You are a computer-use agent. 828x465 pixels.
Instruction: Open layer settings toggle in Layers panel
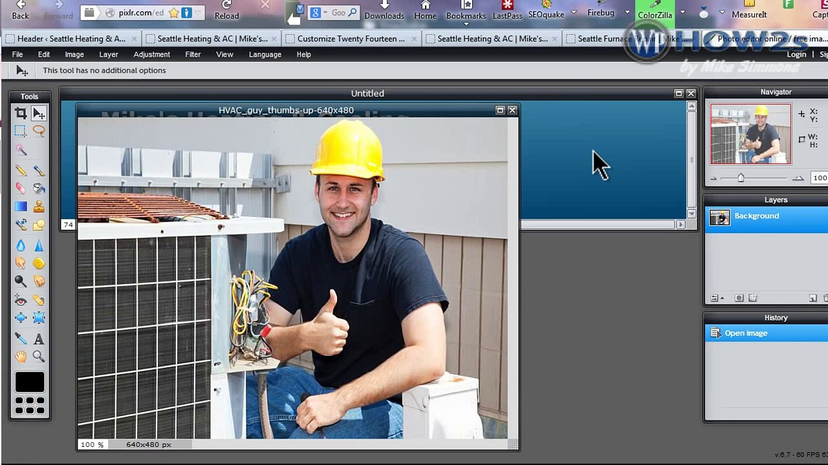[x=717, y=298]
